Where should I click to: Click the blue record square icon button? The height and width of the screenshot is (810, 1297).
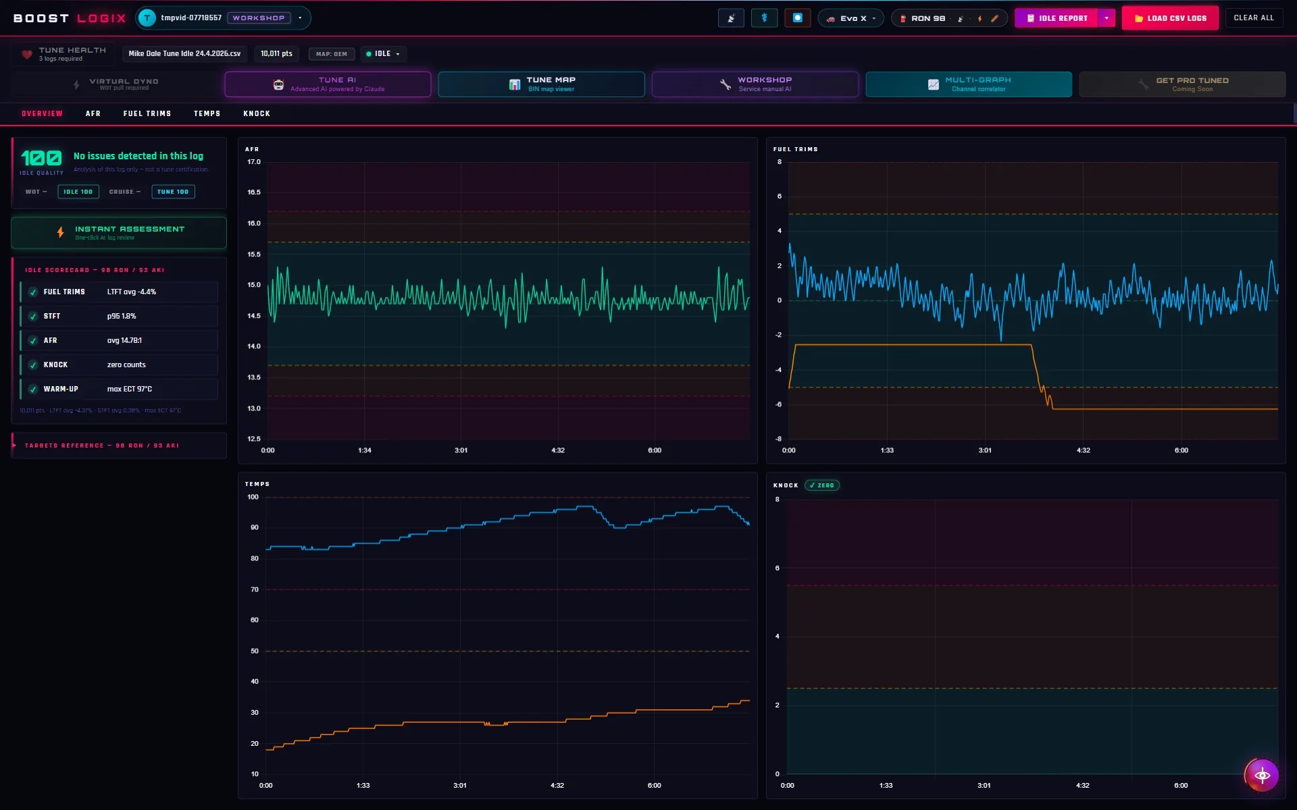pos(797,18)
